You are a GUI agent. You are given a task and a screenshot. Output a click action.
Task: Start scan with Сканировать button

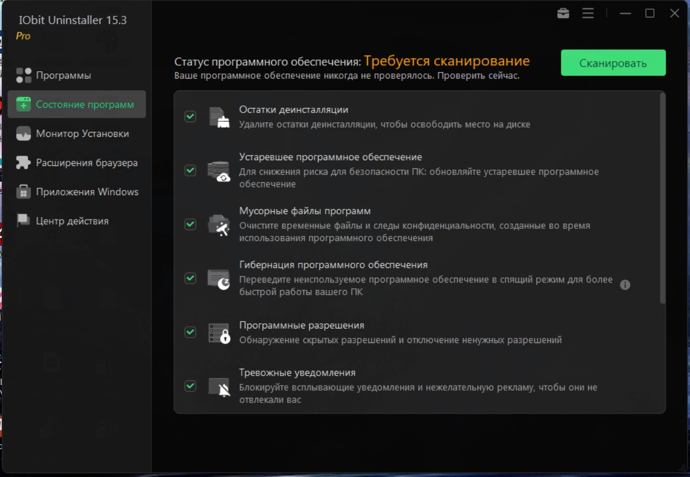[613, 63]
